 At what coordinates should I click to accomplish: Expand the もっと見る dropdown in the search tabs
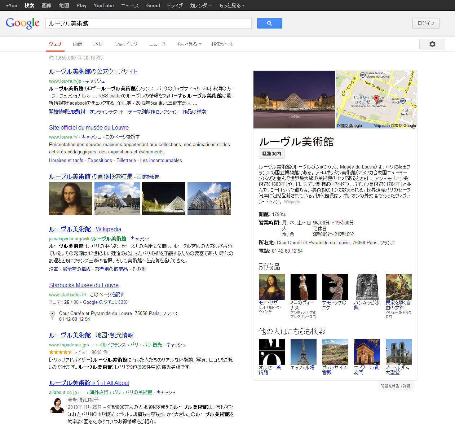[x=189, y=44]
